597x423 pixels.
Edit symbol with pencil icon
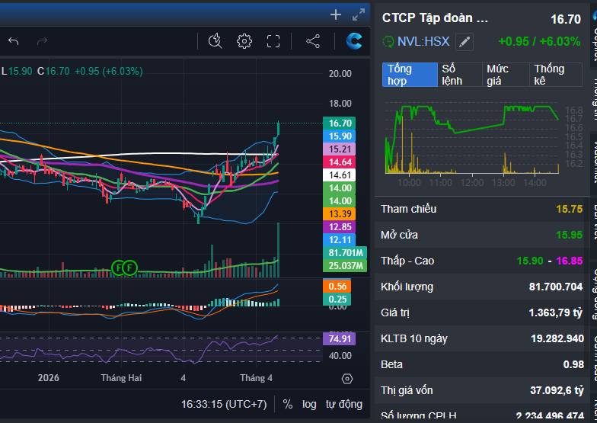pyautogui.click(x=465, y=41)
